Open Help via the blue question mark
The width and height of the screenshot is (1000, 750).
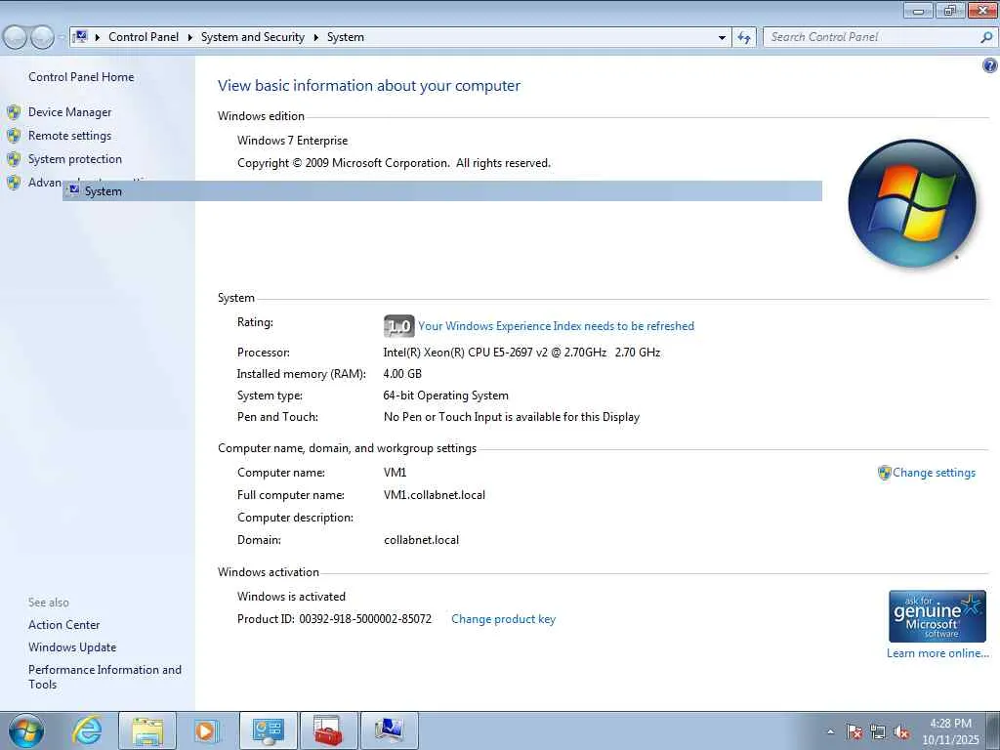pos(990,65)
